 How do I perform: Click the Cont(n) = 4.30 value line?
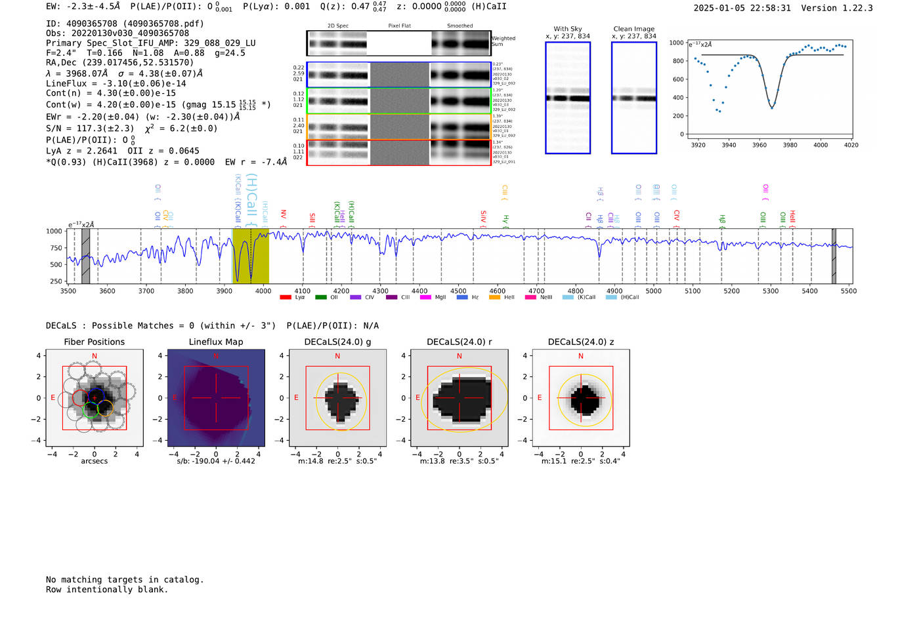click(111, 93)
